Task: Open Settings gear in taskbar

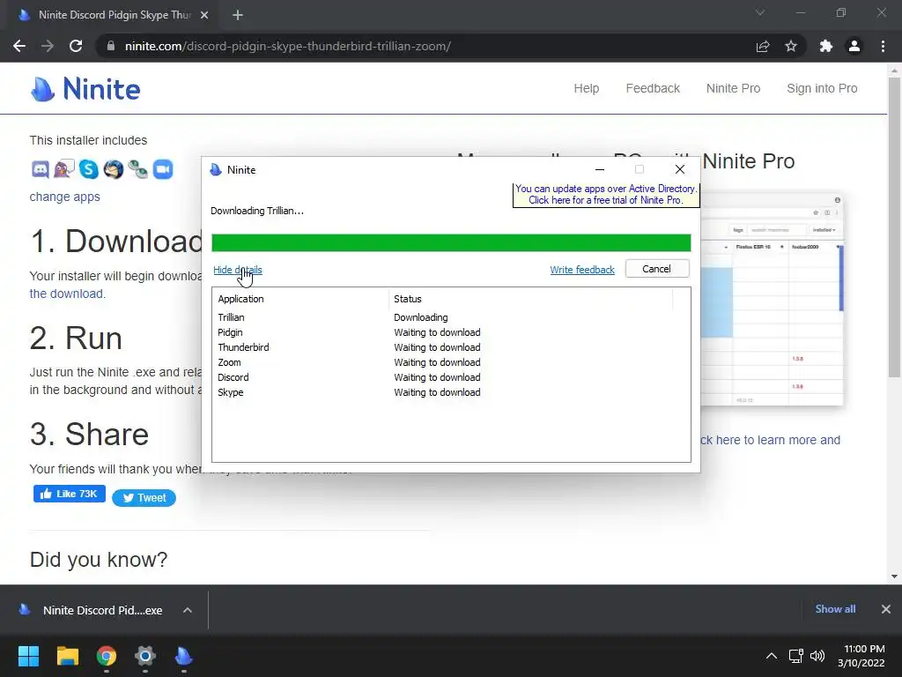Action: [x=145, y=656]
